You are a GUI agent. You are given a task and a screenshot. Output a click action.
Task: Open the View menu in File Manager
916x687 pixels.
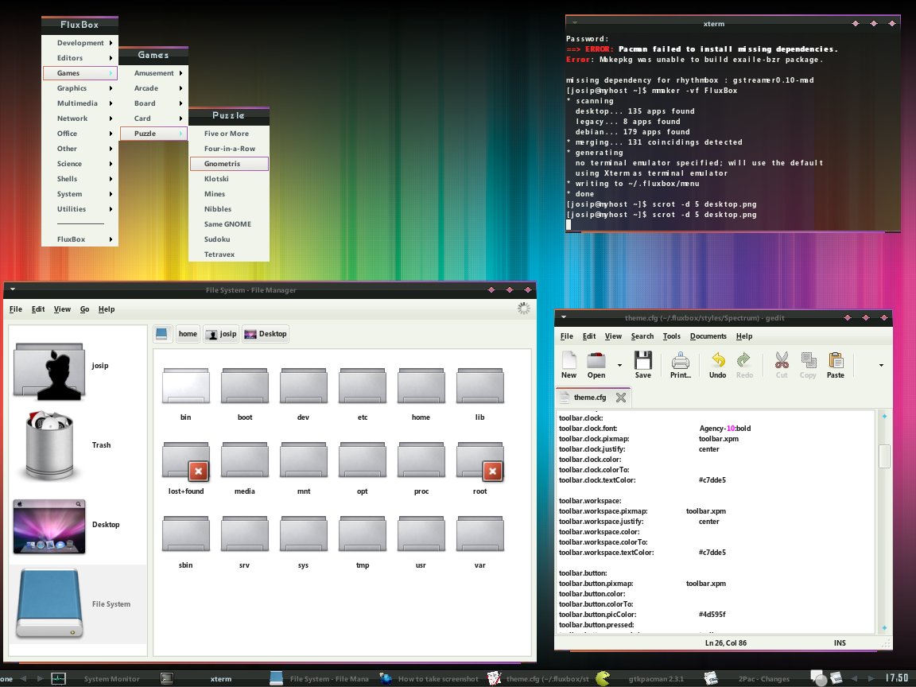pos(62,309)
